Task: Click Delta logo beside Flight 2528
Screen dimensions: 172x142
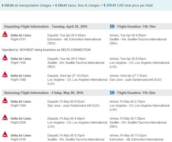Action: [5, 117]
